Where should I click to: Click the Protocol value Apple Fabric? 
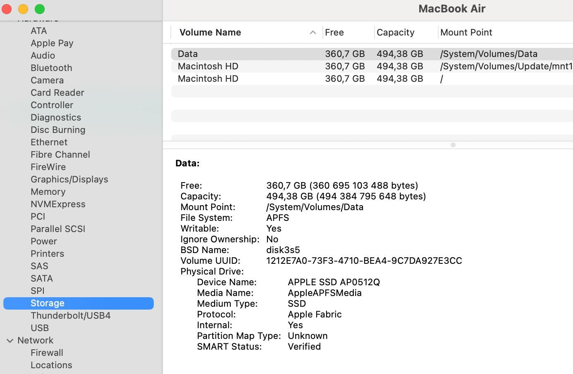coord(315,314)
